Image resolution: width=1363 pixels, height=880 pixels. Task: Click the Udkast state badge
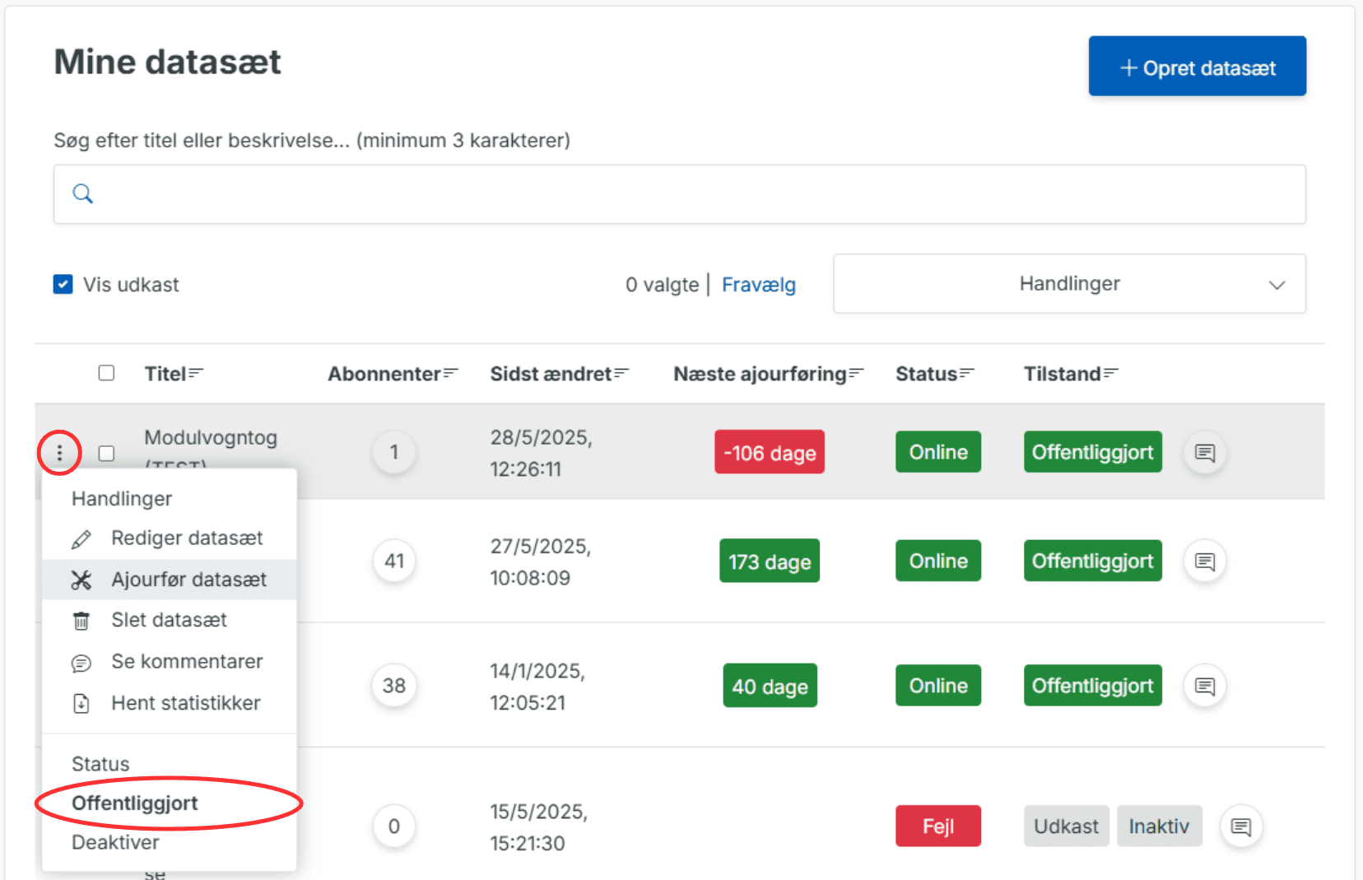1067,826
